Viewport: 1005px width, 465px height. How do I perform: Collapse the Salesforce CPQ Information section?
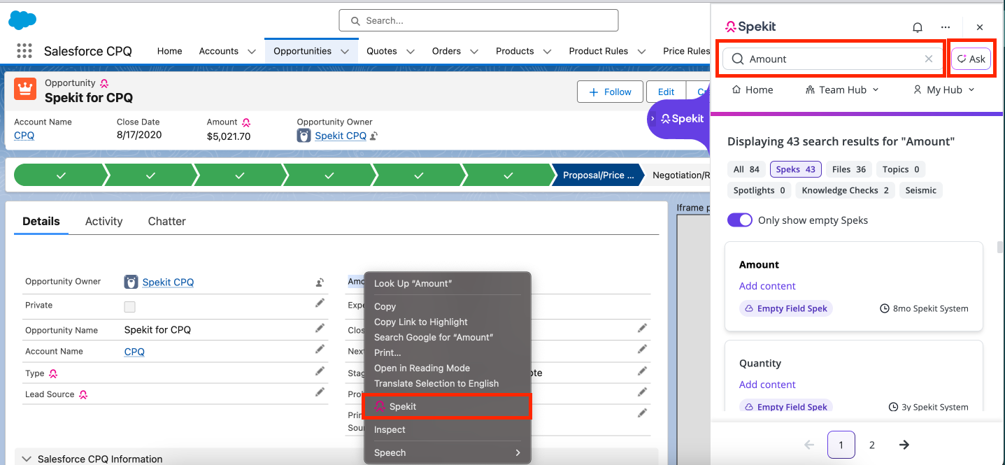[27, 459]
